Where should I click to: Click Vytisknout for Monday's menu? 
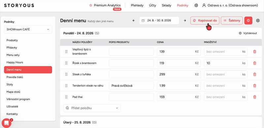(248, 33)
